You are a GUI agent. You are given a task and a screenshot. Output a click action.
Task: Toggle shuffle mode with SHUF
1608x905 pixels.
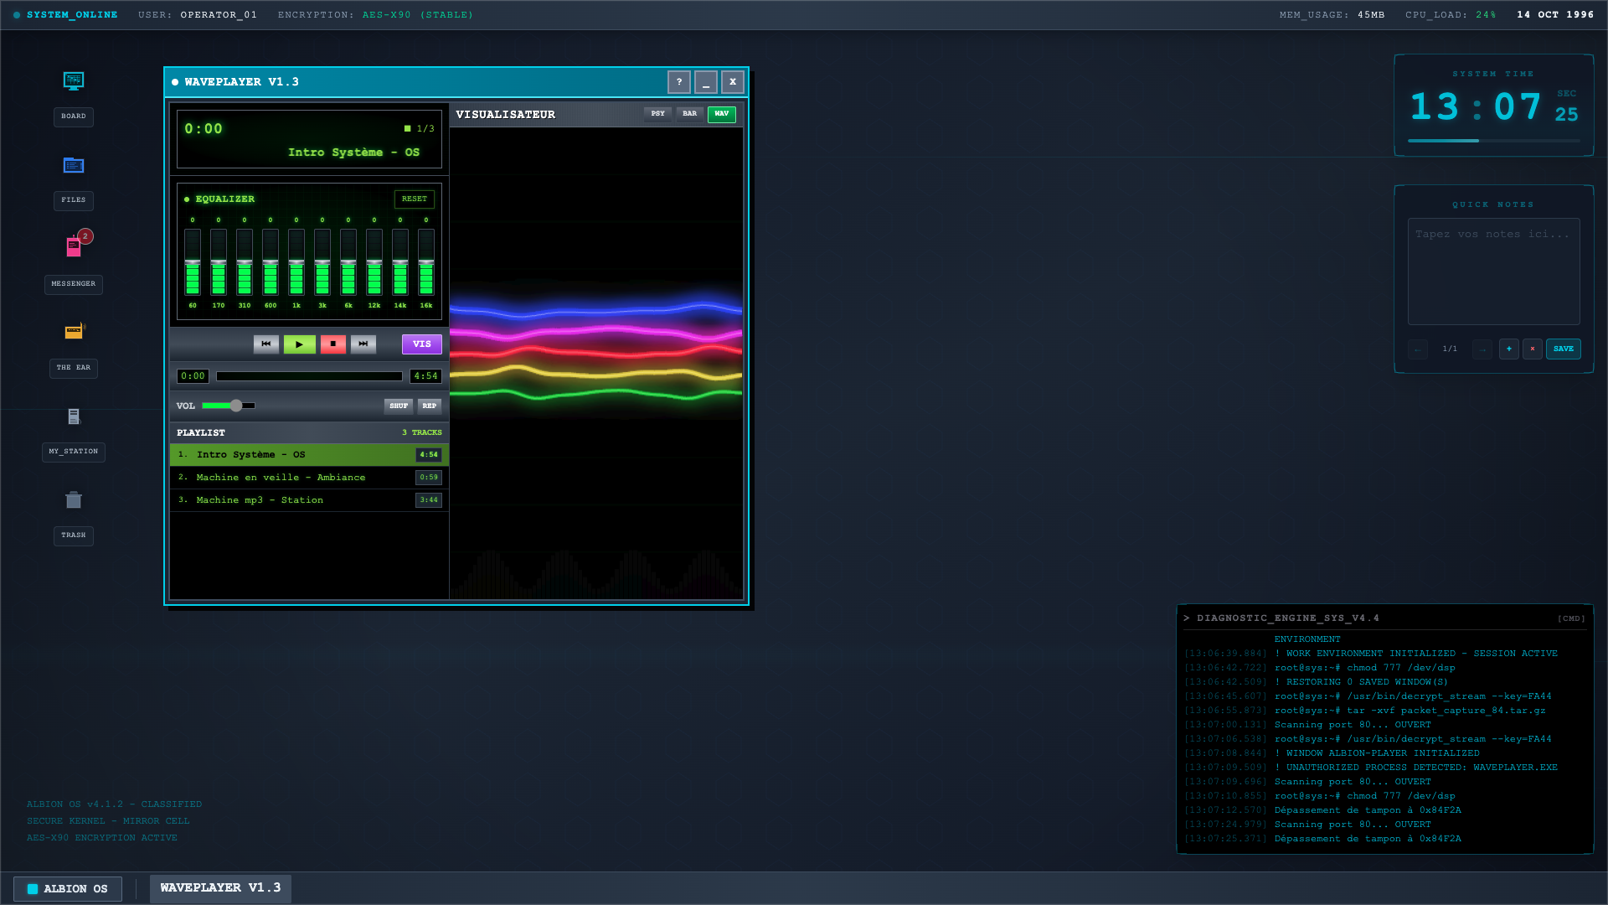tap(399, 406)
